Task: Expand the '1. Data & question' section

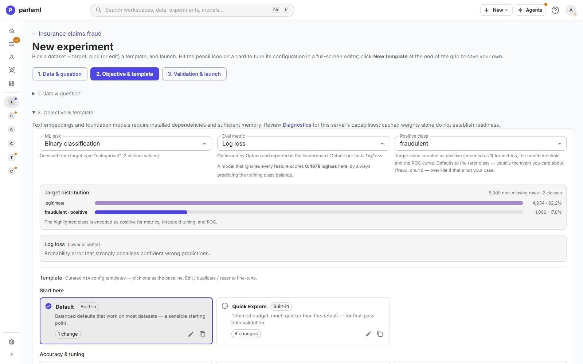Action: coord(56,94)
